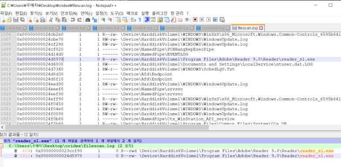This screenshot has width=341, height=167.
Task: Toggle Word wrap toolbar button
Action: click(x=133, y=20)
